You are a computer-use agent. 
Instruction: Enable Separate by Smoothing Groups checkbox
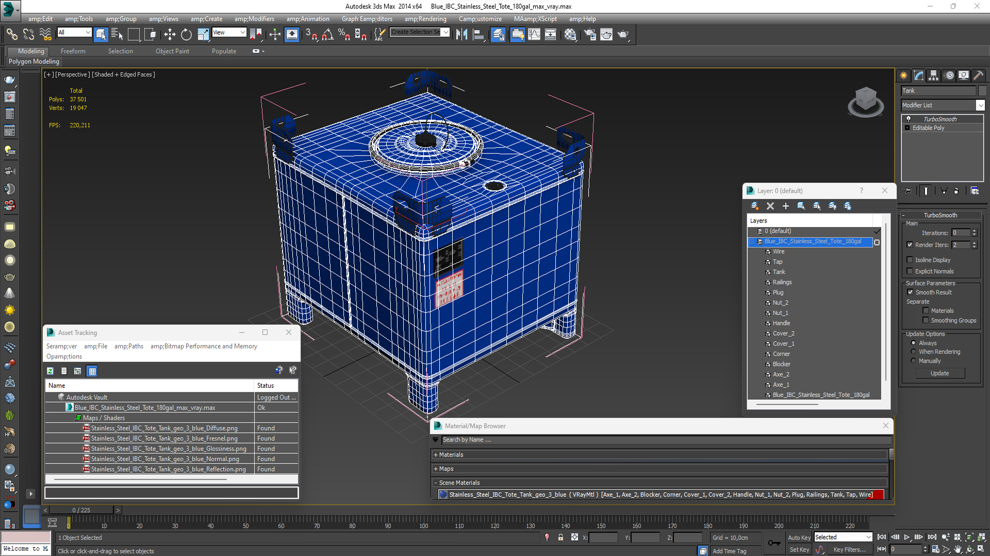point(926,320)
